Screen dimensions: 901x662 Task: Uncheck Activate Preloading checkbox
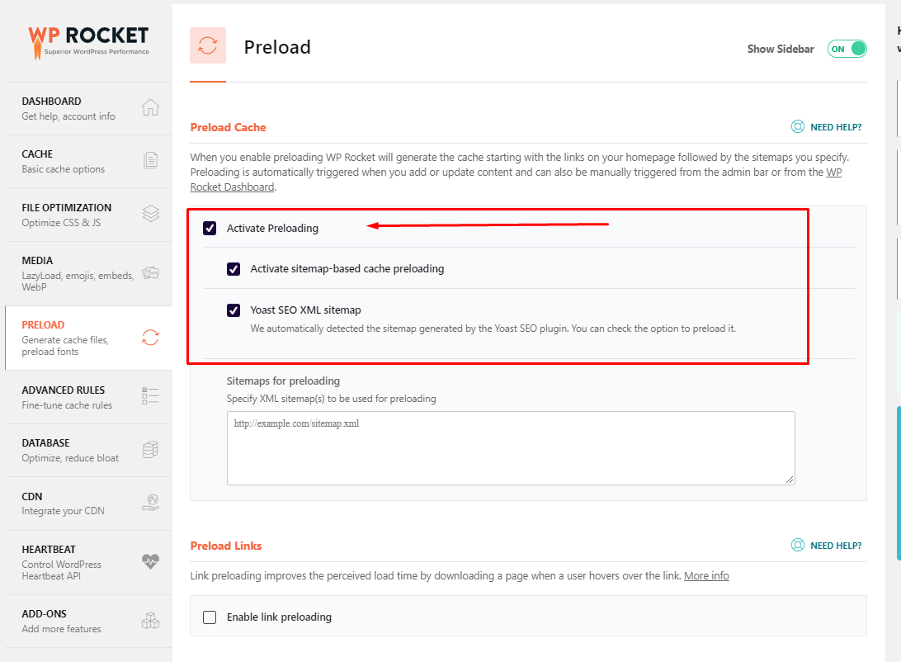(210, 229)
